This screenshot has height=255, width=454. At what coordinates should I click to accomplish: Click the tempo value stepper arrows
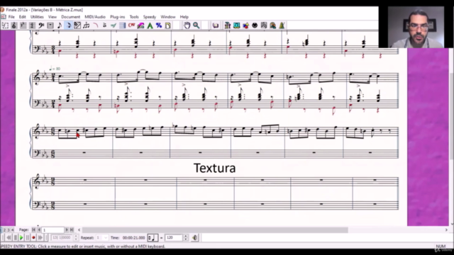[x=186, y=238]
